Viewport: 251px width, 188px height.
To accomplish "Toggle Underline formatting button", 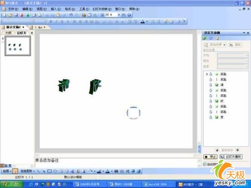I will tap(62, 22).
